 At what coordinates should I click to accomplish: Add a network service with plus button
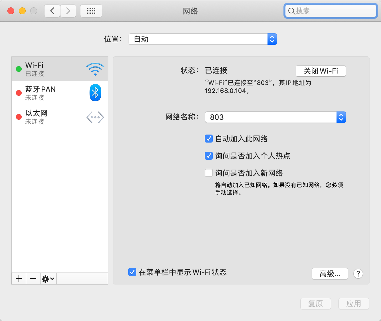(x=19, y=279)
